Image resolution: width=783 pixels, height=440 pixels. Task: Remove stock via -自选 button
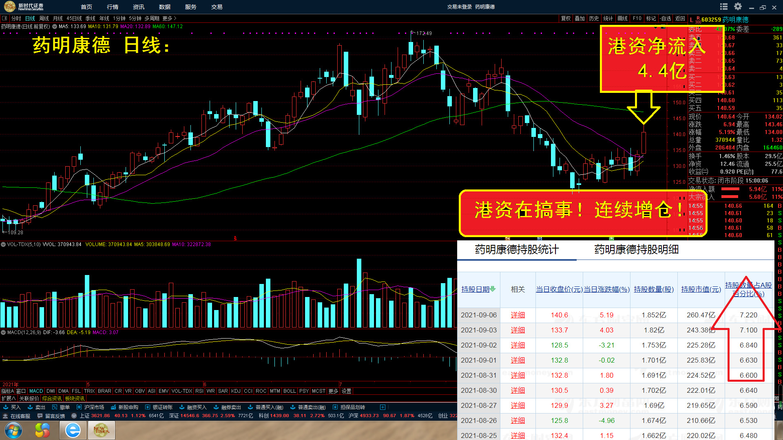click(666, 18)
